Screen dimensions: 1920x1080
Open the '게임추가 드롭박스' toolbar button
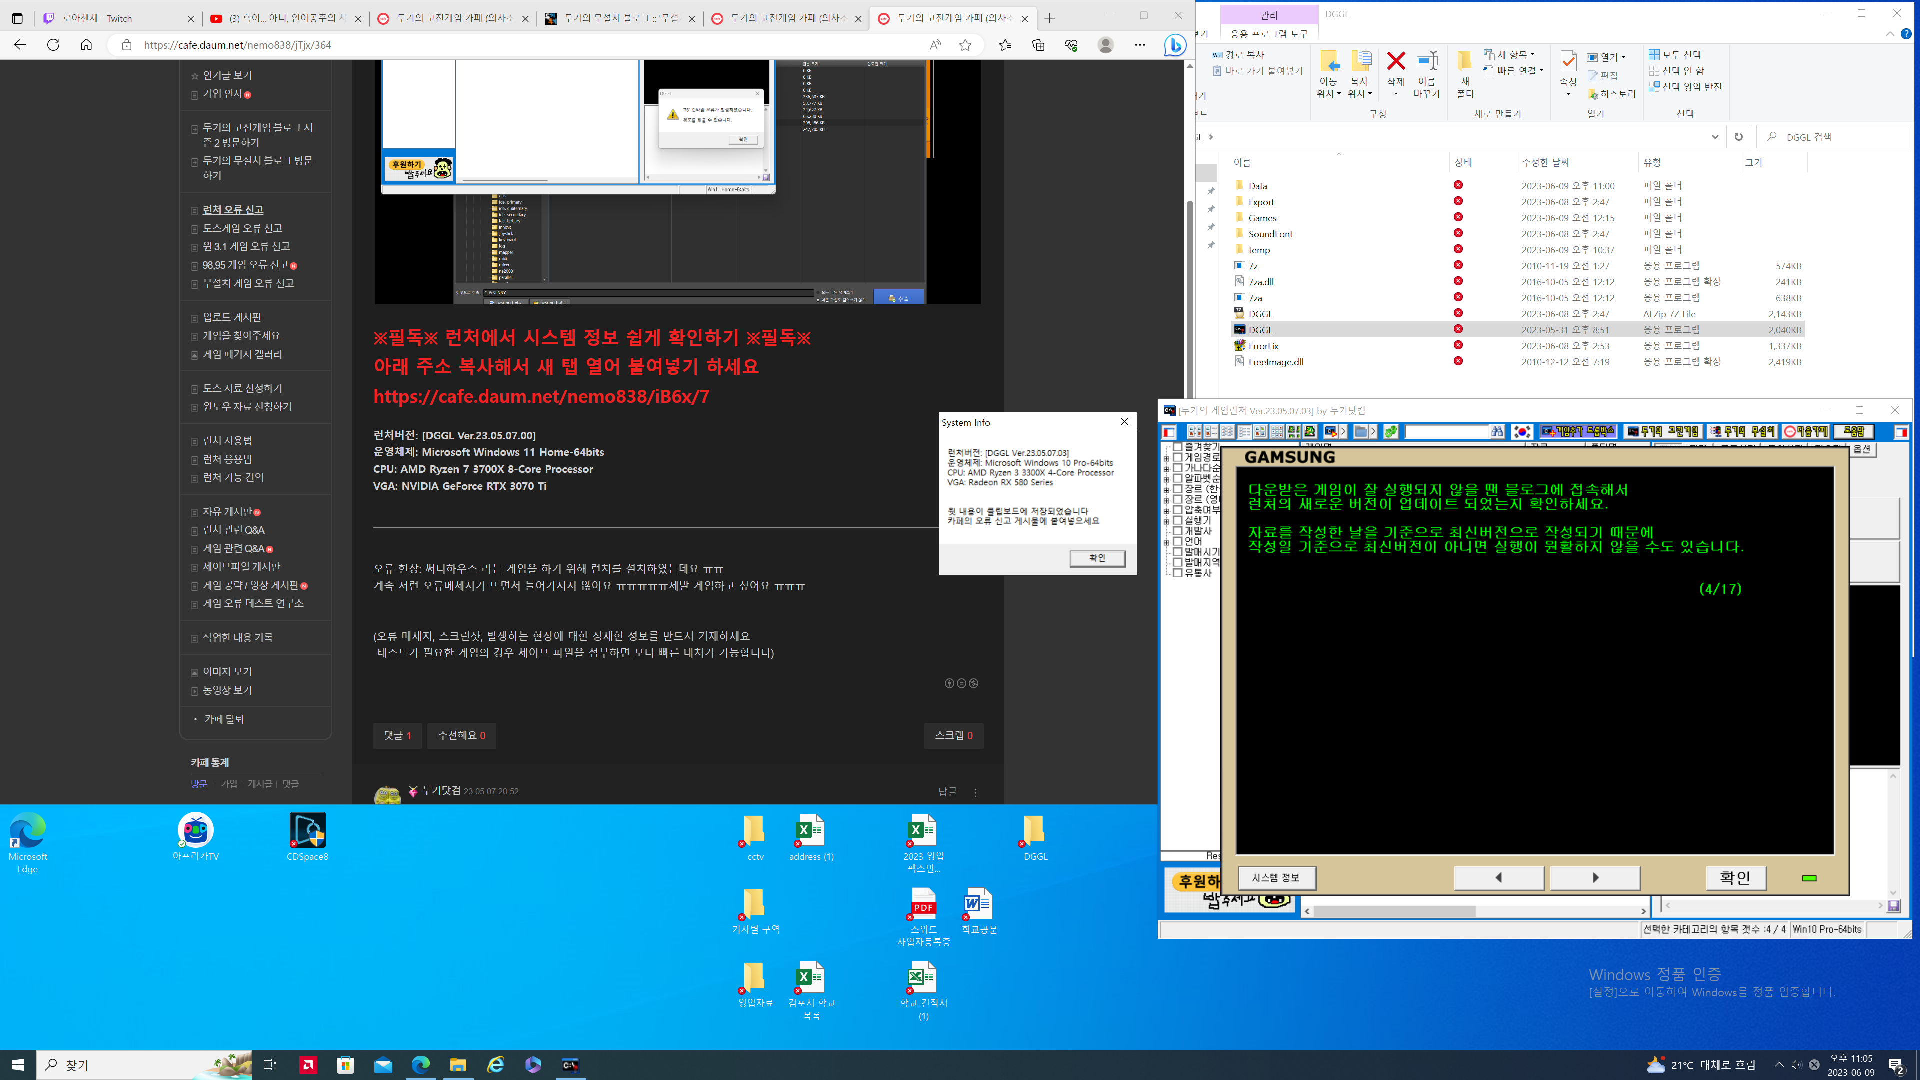coord(1578,431)
